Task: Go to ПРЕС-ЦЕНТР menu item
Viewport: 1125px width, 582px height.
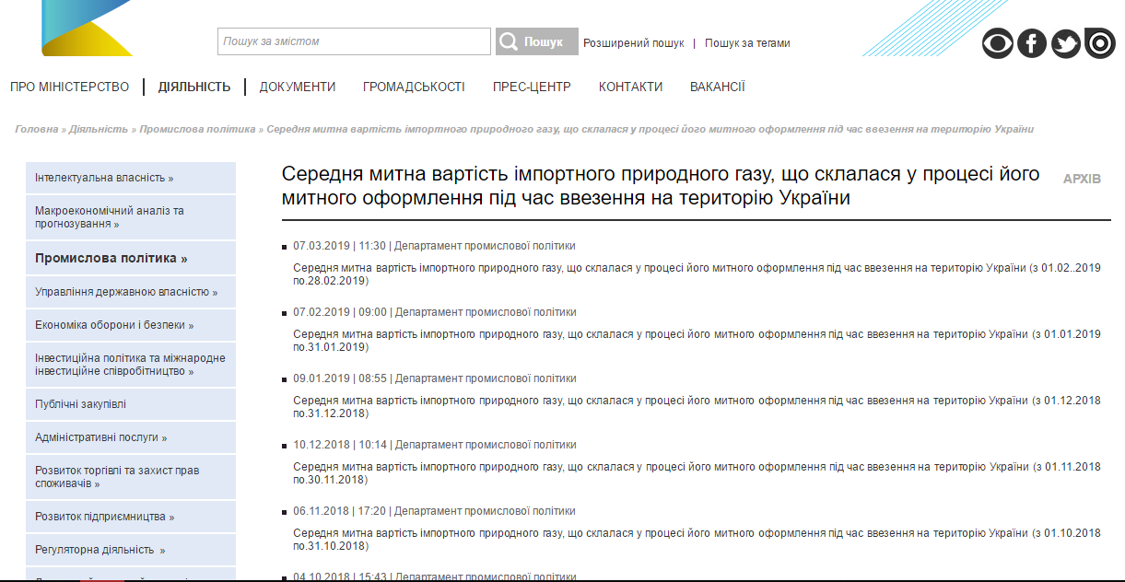Action: [x=532, y=87]
